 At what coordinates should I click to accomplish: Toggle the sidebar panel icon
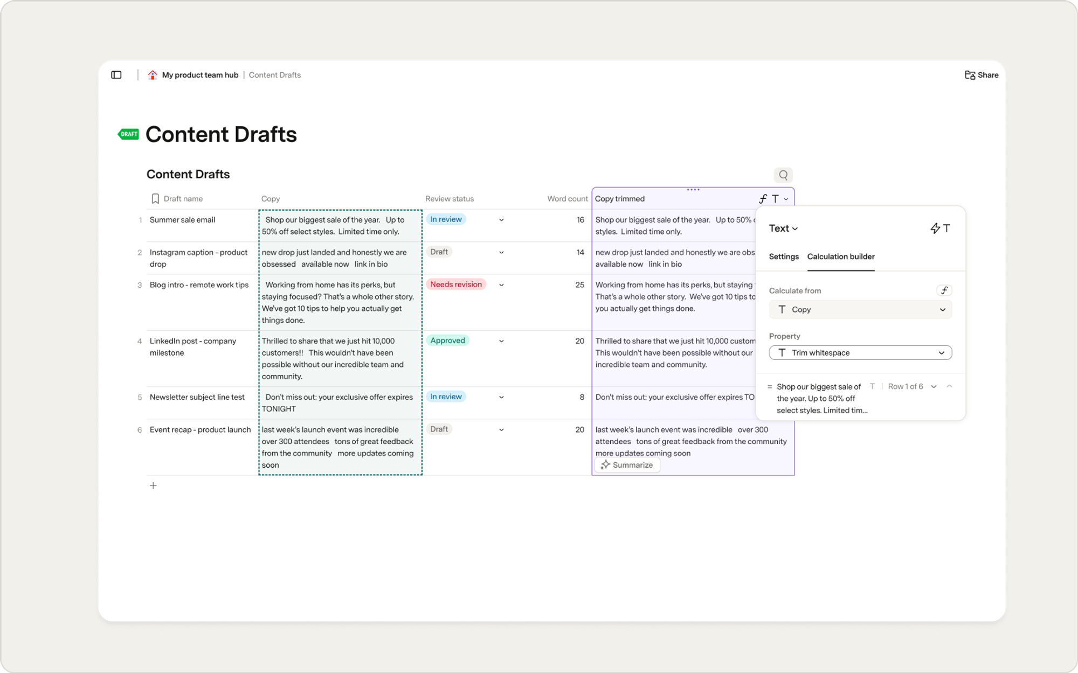[x=116, y=75]
